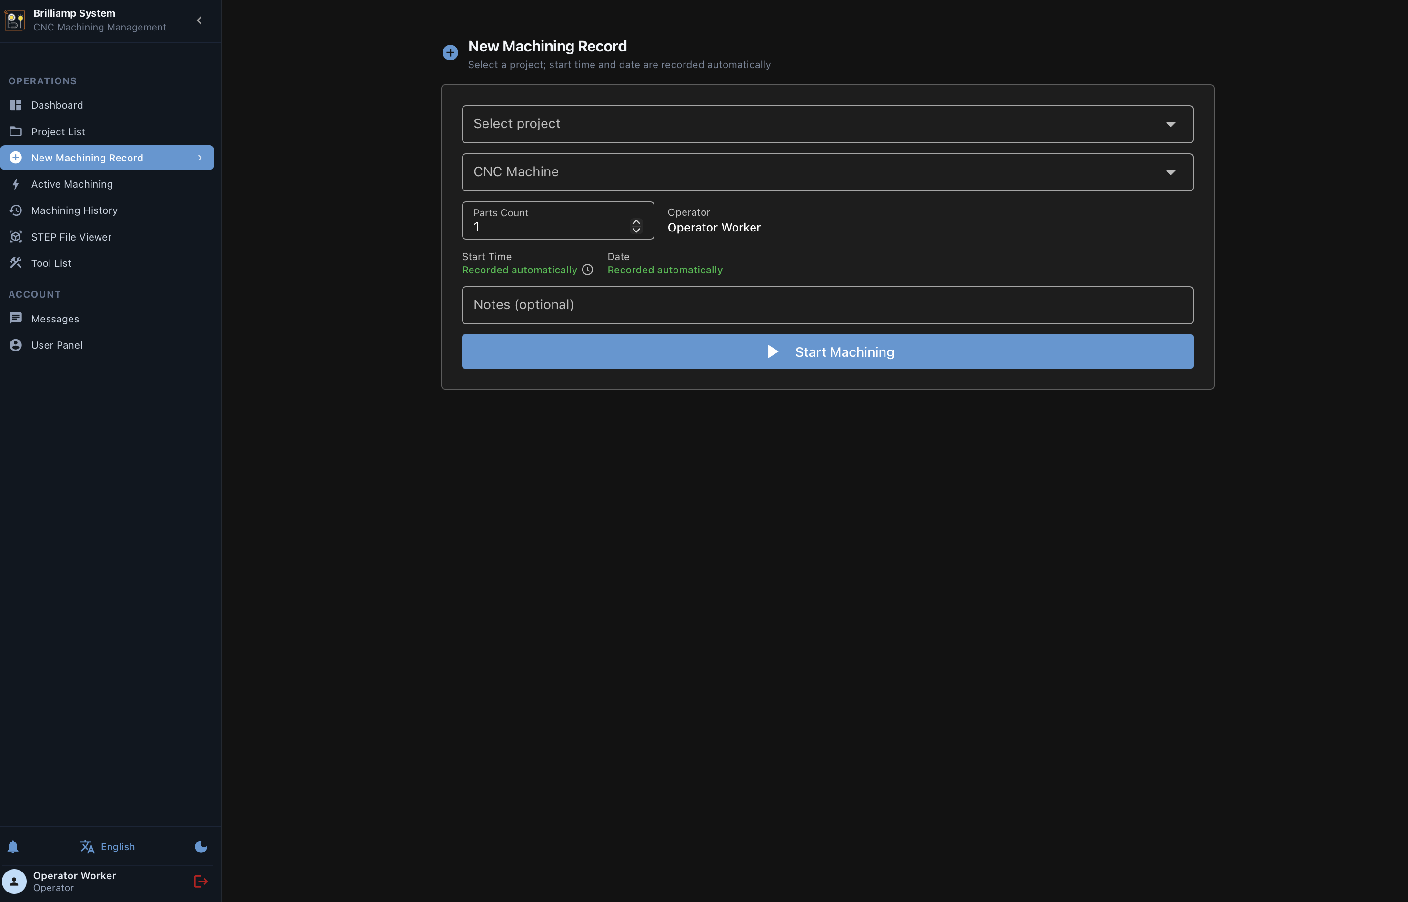Viewport: 1408px width, 902px height.
Task: Increase Parts Count with up arrow
Action: pyautogui.click(x=636, y=222)
